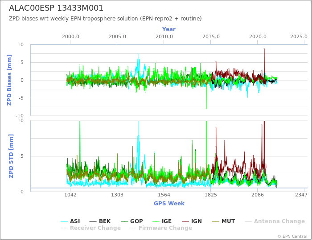
Task: Click the green IGE negative spike near -8
Action: 206,99
